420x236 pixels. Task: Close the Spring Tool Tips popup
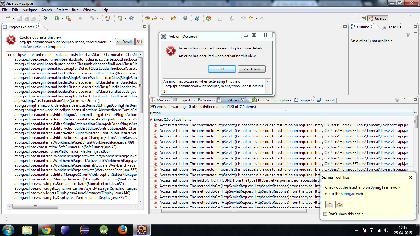(410, 177)
